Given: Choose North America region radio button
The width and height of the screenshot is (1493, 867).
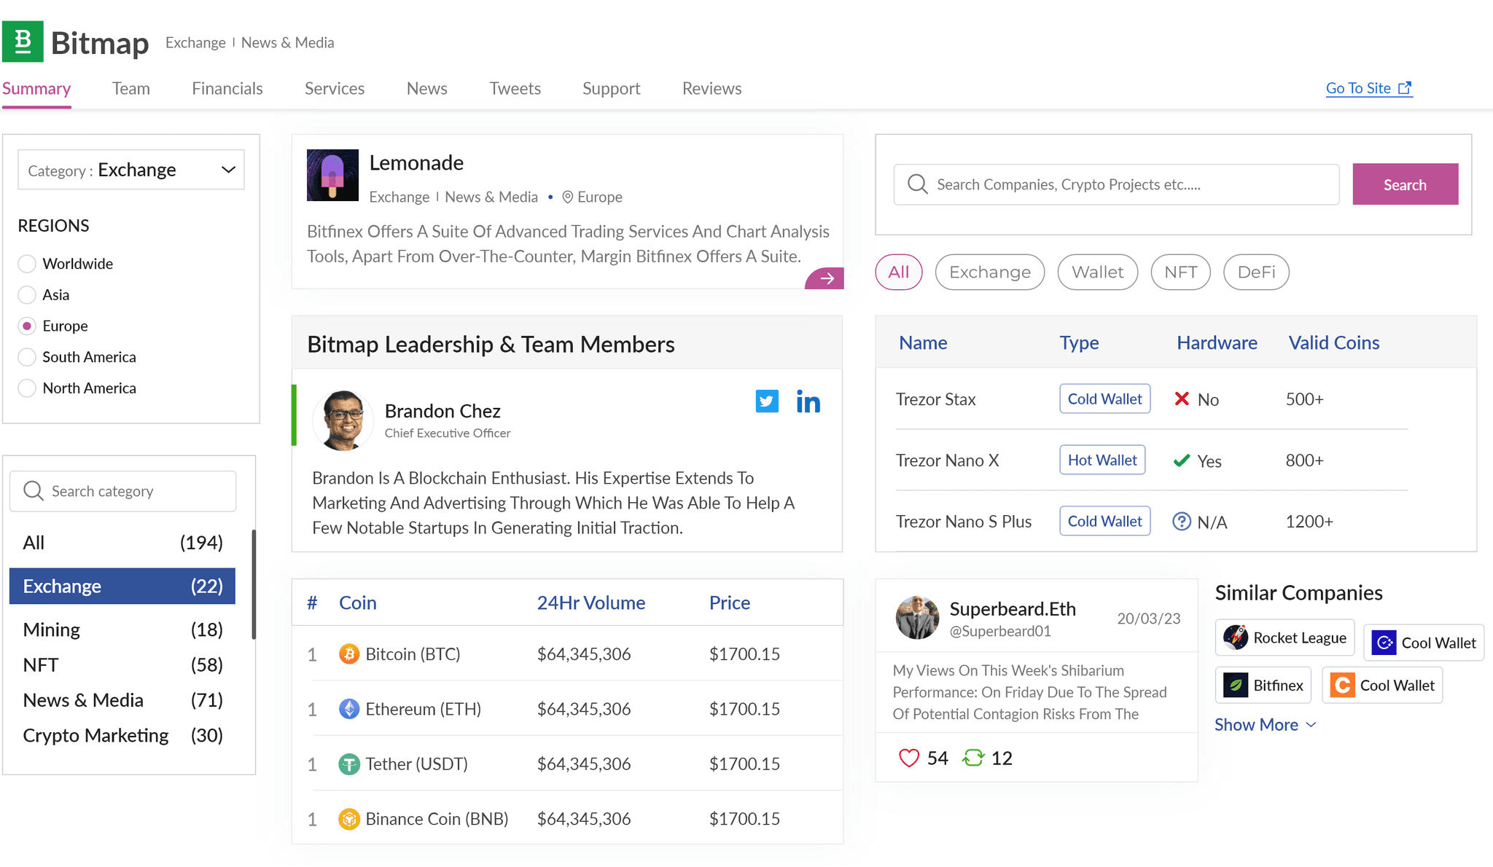Looking at the screenshot, I should pos(27,388).
